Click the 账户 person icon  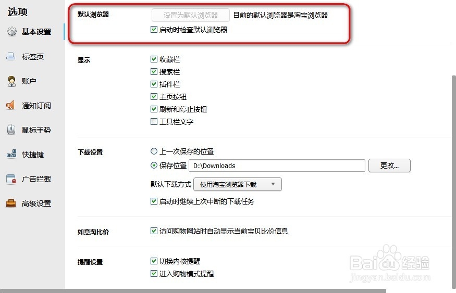(x=11, y=81)
